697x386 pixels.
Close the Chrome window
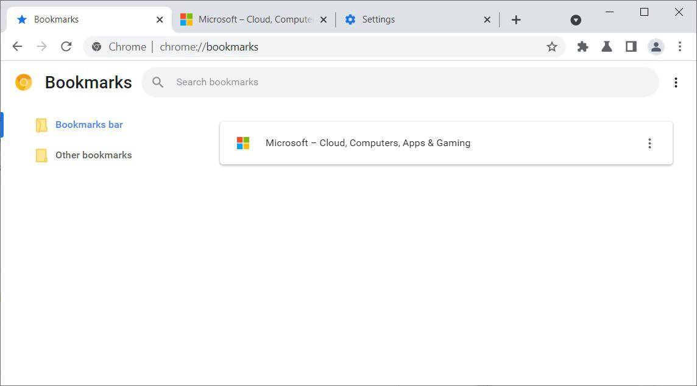pyautogui.click(x=679, y=12)
